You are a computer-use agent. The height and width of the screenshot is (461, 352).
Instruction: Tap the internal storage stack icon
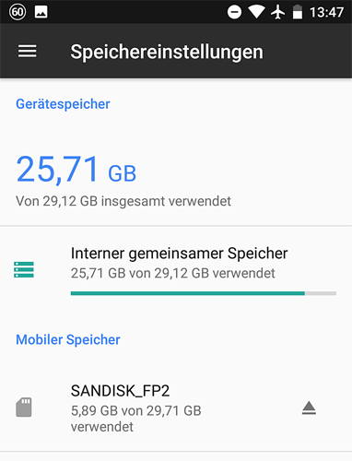click(x=24, y=269)
